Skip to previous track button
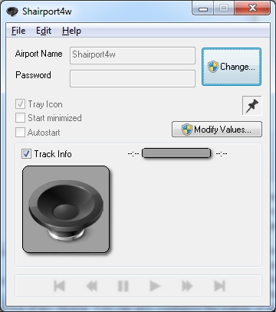Screen dimensions: 276x312 coord(60,286)
